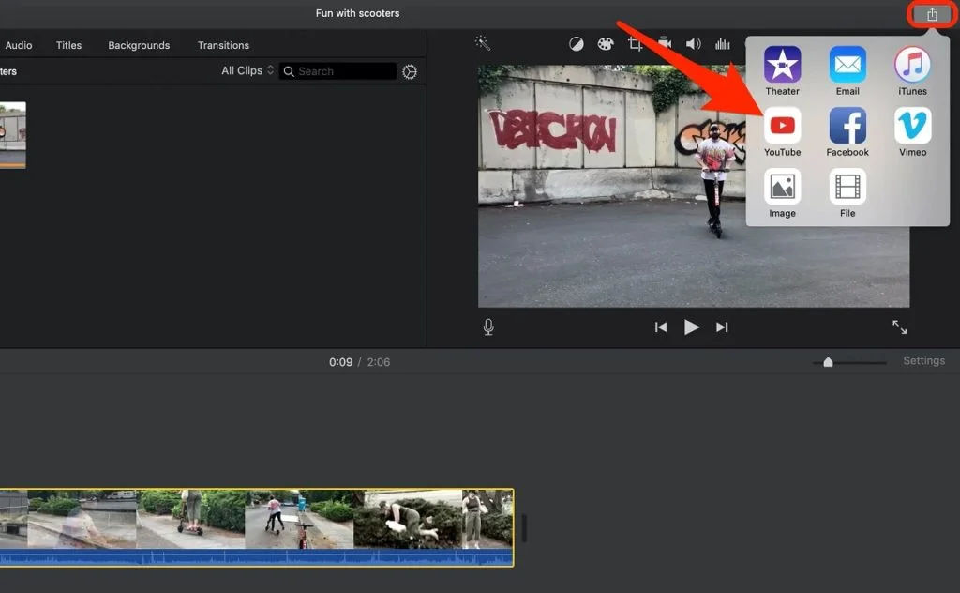The width and height of the screenshot is (960, 593).
Task: Click the magic wand auto-enhance icon
Action: click(483, 43)
